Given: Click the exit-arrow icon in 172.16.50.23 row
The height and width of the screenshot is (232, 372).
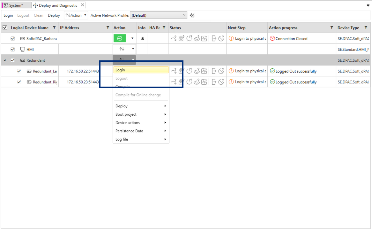Looking at the screenshot, I should (x=214, y=82).
